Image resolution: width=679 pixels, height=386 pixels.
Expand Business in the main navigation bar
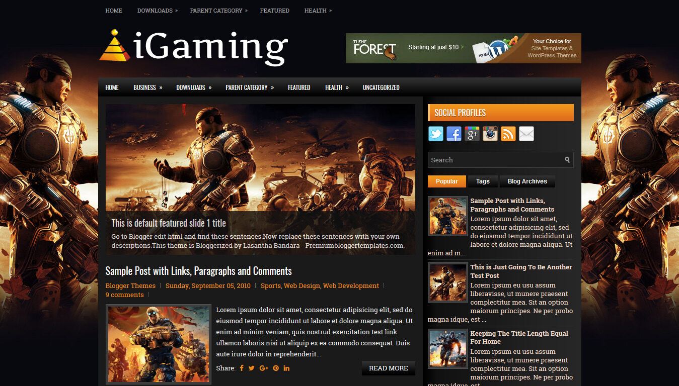click(x=148, y=87)
